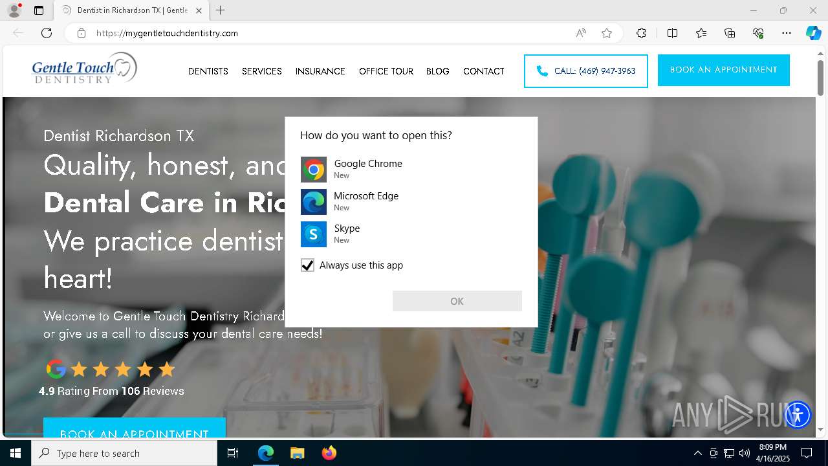
Task: View site information lock icon
Action: pyautogui.click(x=82, y=33)
